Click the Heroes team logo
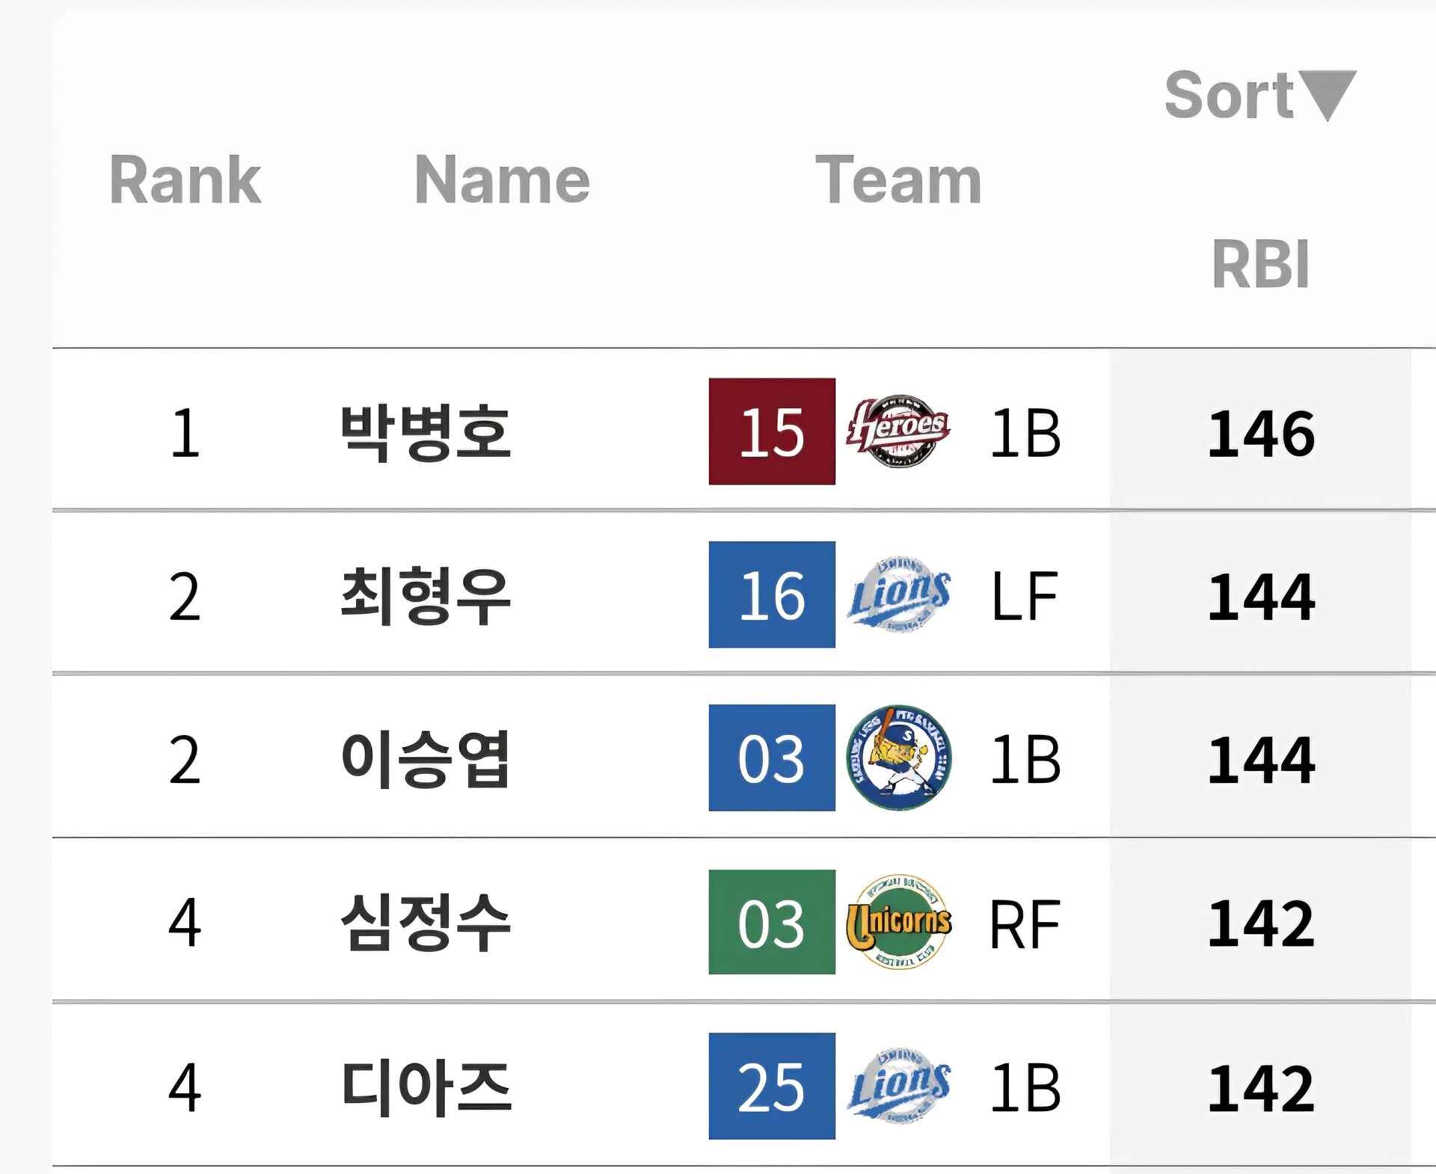 pos(898,431)
